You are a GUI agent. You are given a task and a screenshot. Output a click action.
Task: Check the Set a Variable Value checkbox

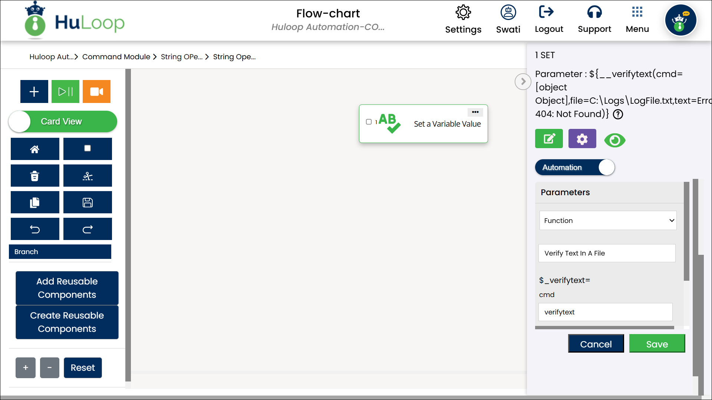(x=369, y=122)
